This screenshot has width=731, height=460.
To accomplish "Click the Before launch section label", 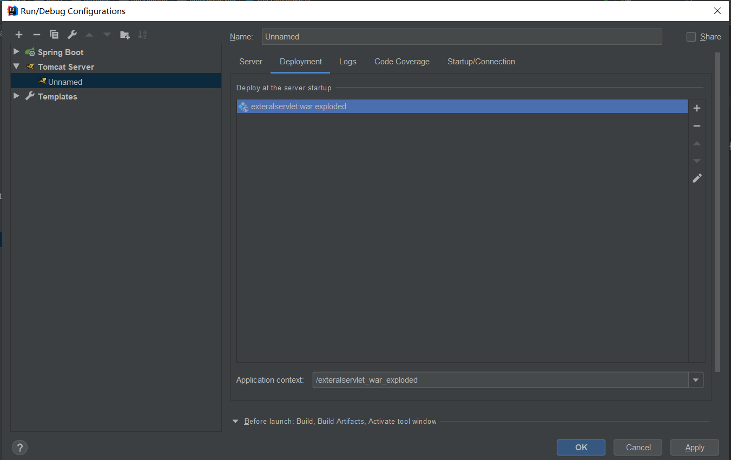I will coord(340,421).
